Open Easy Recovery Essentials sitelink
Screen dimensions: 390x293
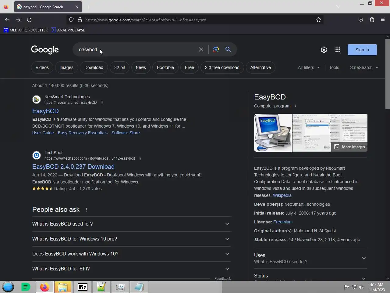pyautogui.click(x=83, y=133)
